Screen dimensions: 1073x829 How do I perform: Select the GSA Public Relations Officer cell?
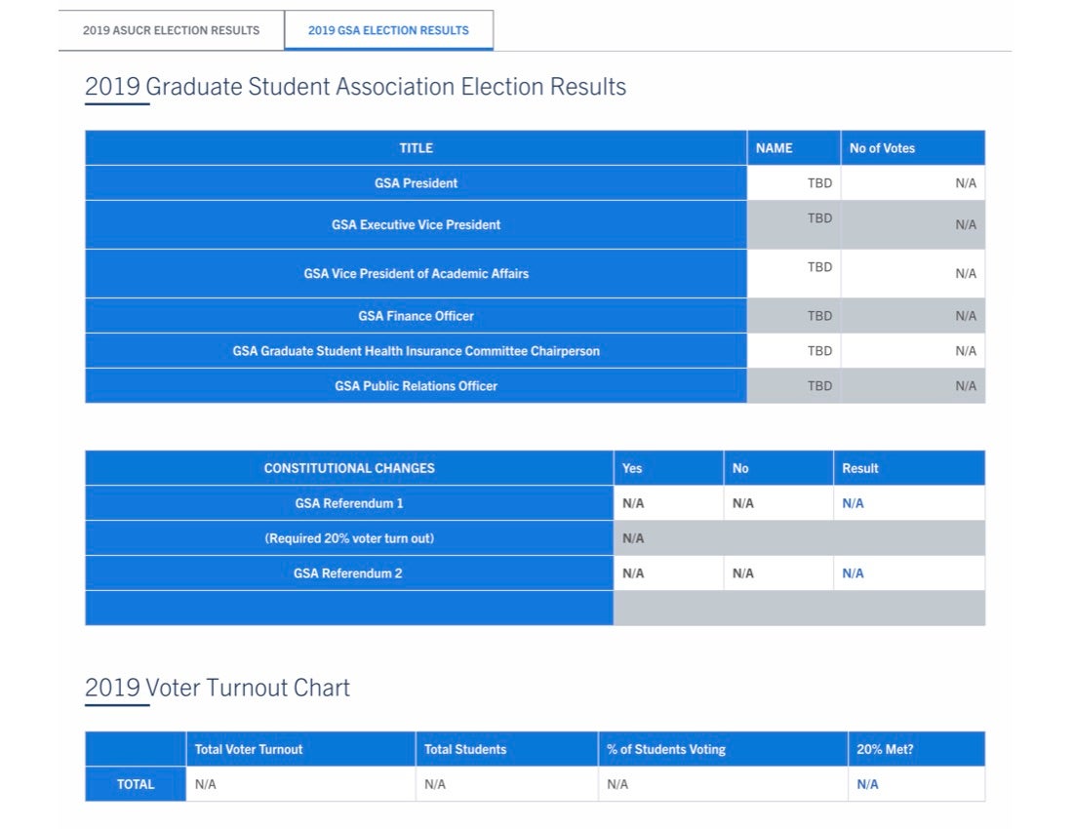pos(416,386)
